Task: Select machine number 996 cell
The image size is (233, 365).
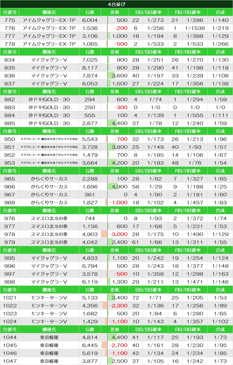Action: (10, 266)
